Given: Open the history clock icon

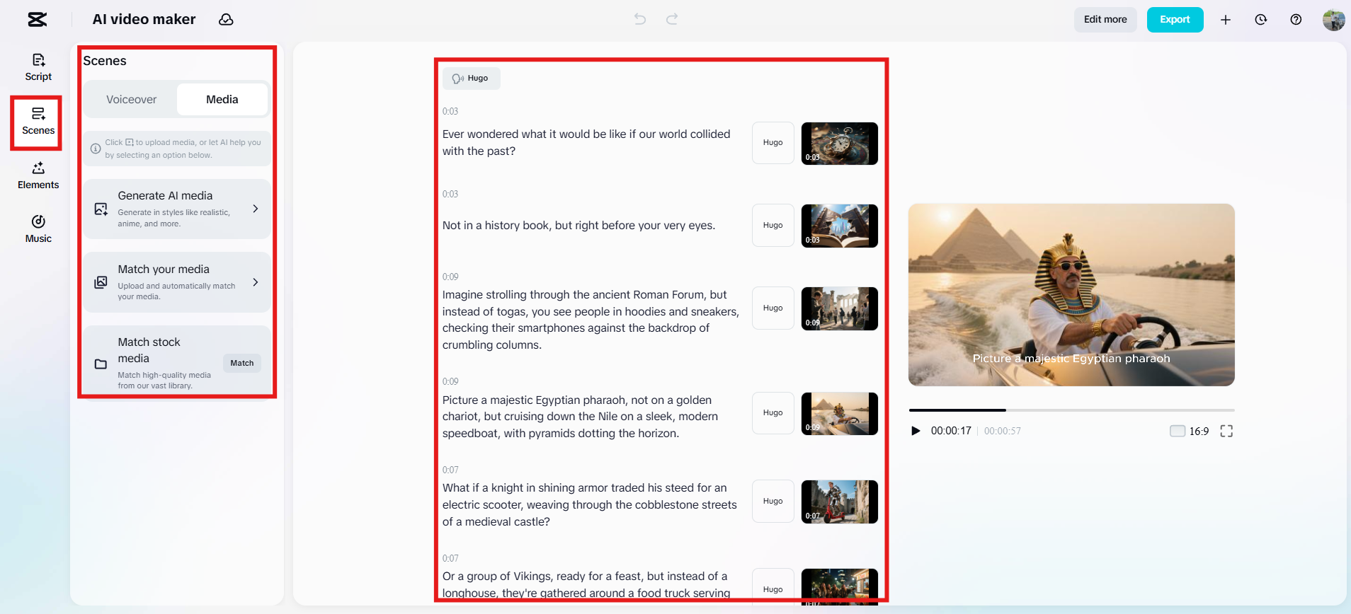Looking at the screenshot, I should click(1261, 20).
